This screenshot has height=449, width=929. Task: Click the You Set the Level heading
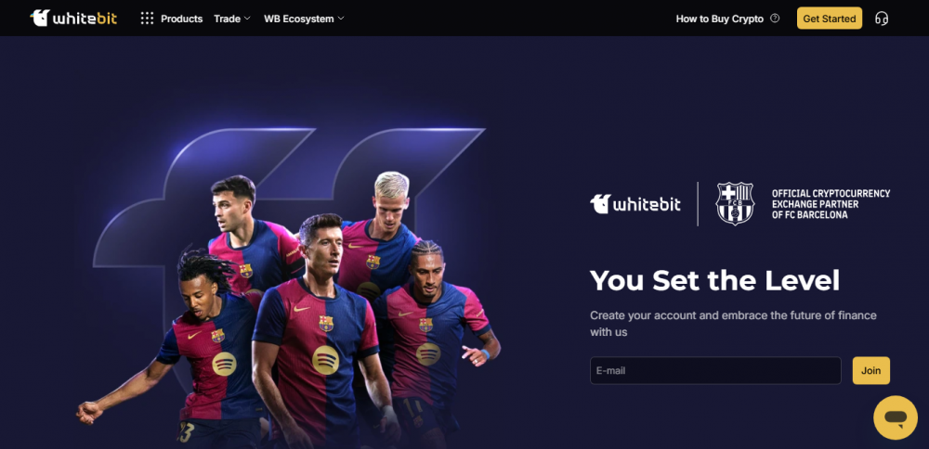coord(715,280)
